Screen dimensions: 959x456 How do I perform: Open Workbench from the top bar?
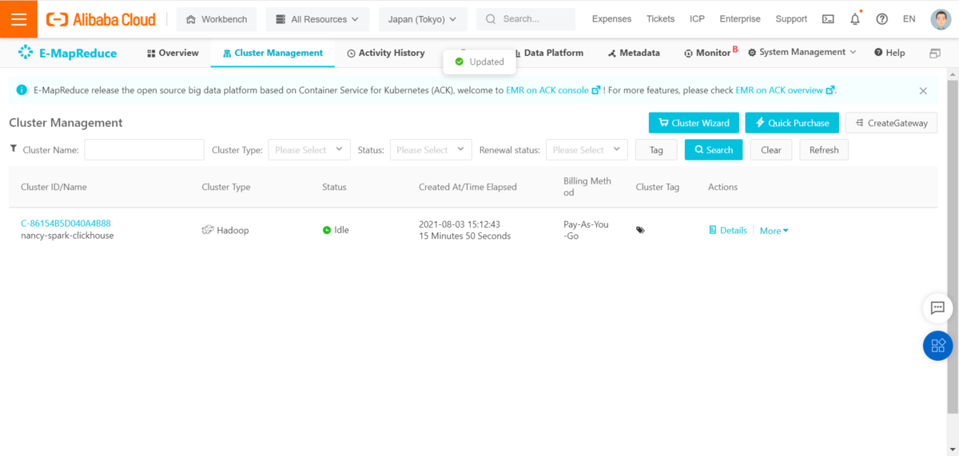217,19
